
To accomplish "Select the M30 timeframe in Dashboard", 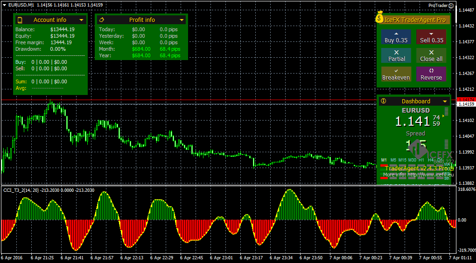I will point(412,160).
